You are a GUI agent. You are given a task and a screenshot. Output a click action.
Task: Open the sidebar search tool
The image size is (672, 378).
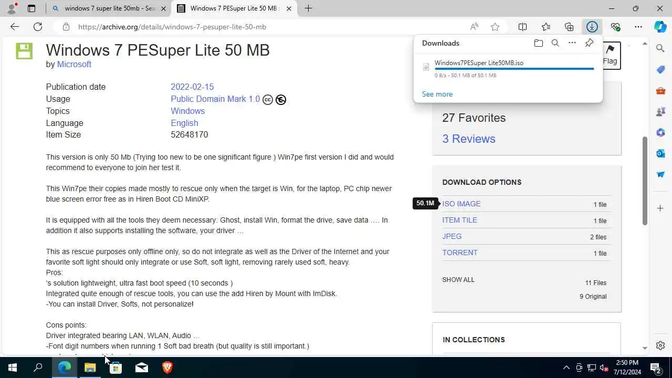660,48
